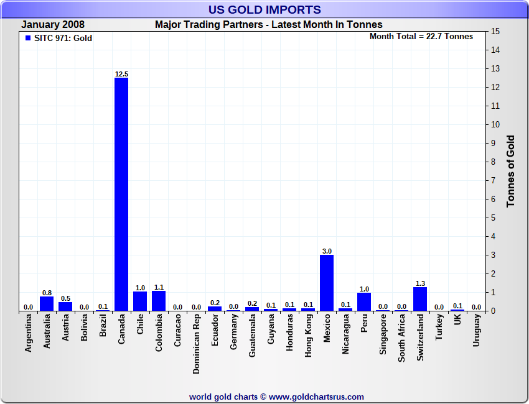This screenshot has height=404, width=529.
Task: Click the Switzerland bar labeled 1.3
Action: pos(420,299)
